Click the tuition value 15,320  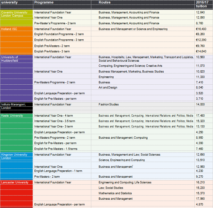(200, 121)
